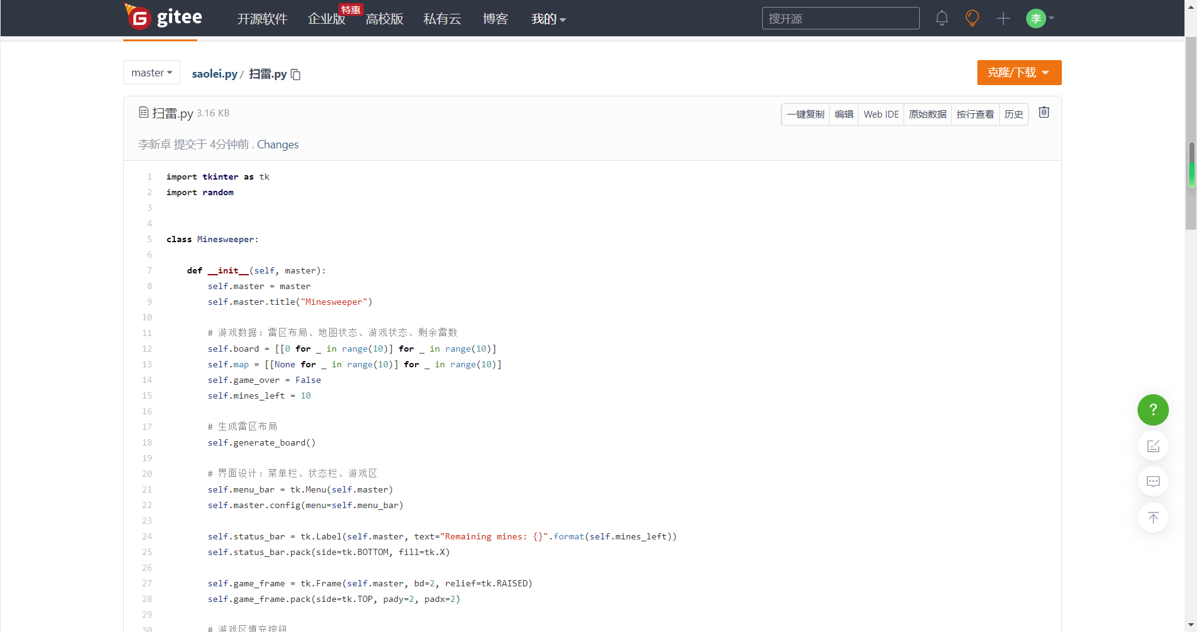Click the edit feedback floating icon

coord(1153,446)
